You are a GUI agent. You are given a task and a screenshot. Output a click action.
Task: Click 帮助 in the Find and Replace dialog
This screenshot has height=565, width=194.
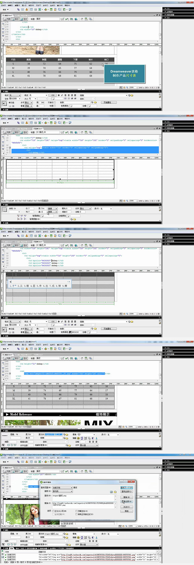127,511
